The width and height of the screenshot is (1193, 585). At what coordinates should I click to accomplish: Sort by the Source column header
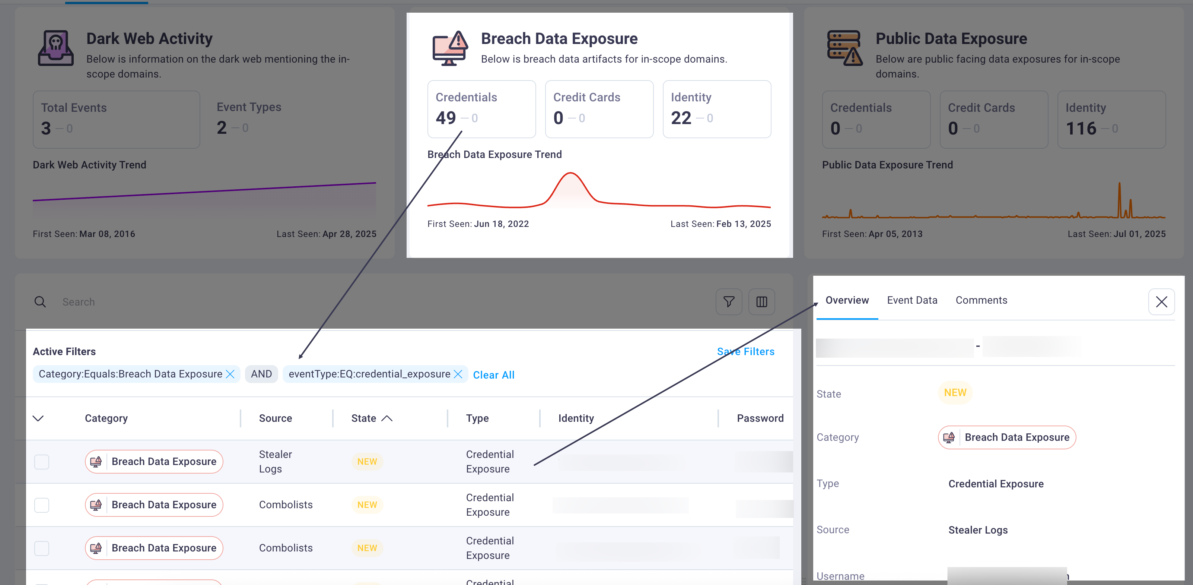click(x=276, y=418)
